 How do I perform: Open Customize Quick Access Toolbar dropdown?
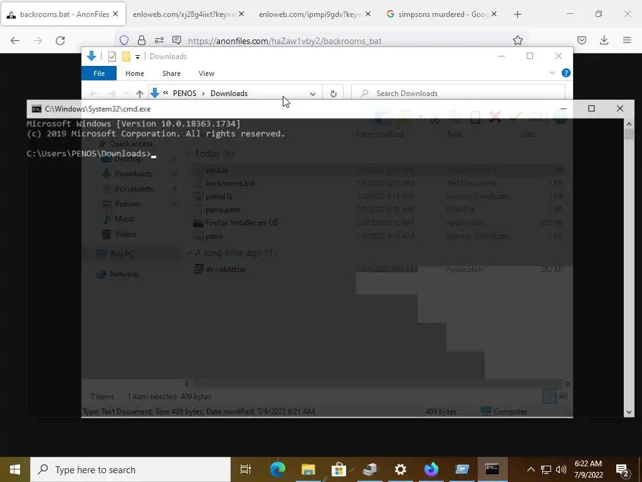coord(137,57)
